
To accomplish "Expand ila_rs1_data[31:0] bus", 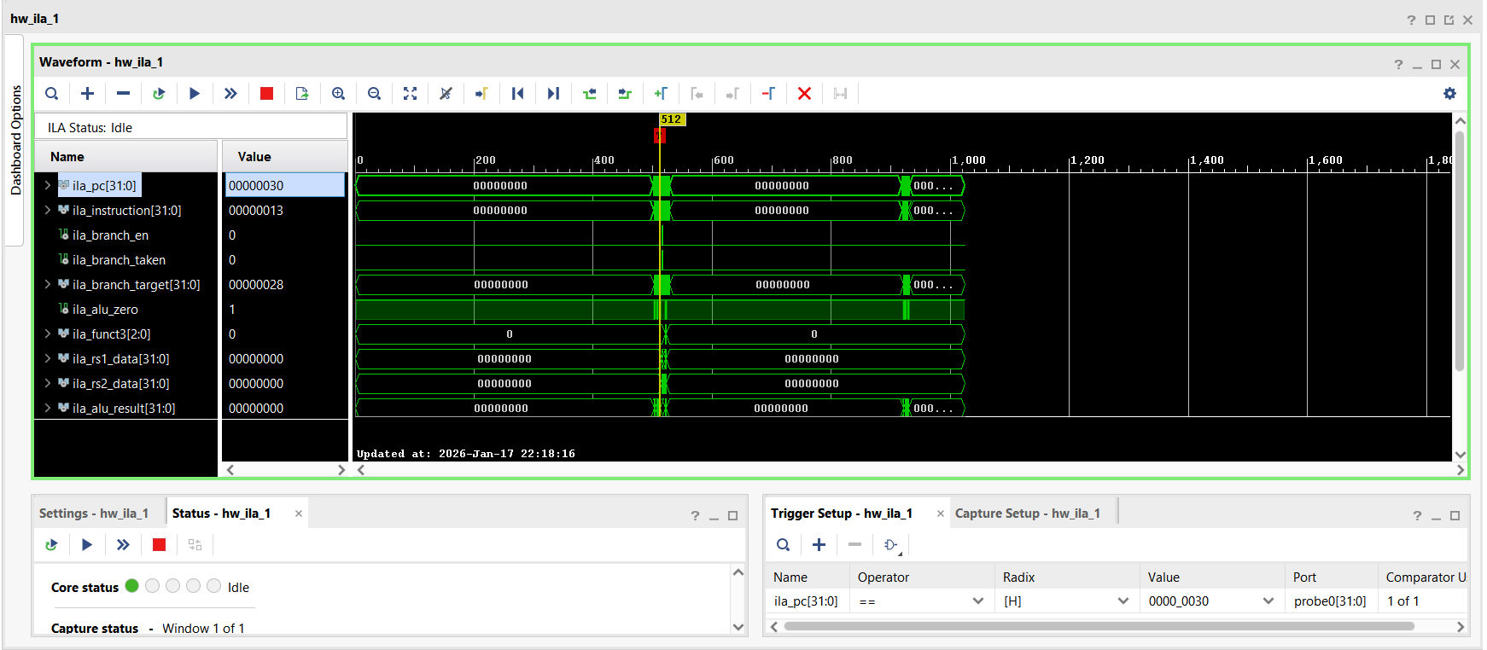I will pyautogui.click(x=48, y=358).
